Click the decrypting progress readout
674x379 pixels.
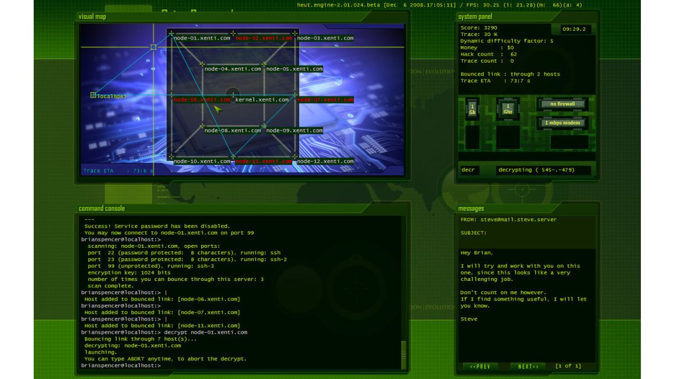(x=543, y=170)
